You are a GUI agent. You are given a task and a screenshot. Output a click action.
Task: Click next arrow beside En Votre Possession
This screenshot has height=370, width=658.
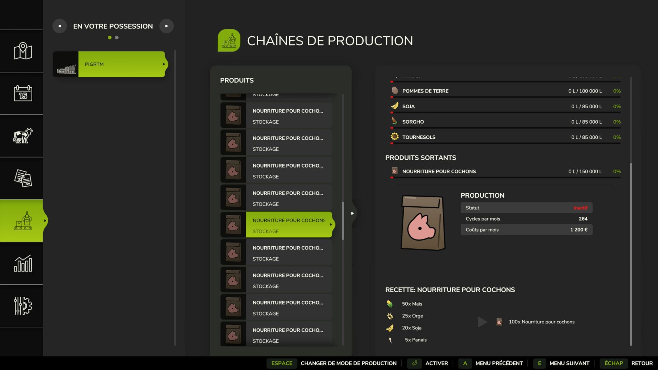click(167, 26)
